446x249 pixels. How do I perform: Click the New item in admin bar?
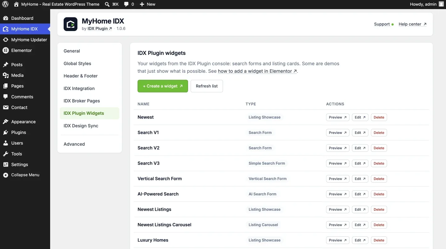click(x=147, y=4)
